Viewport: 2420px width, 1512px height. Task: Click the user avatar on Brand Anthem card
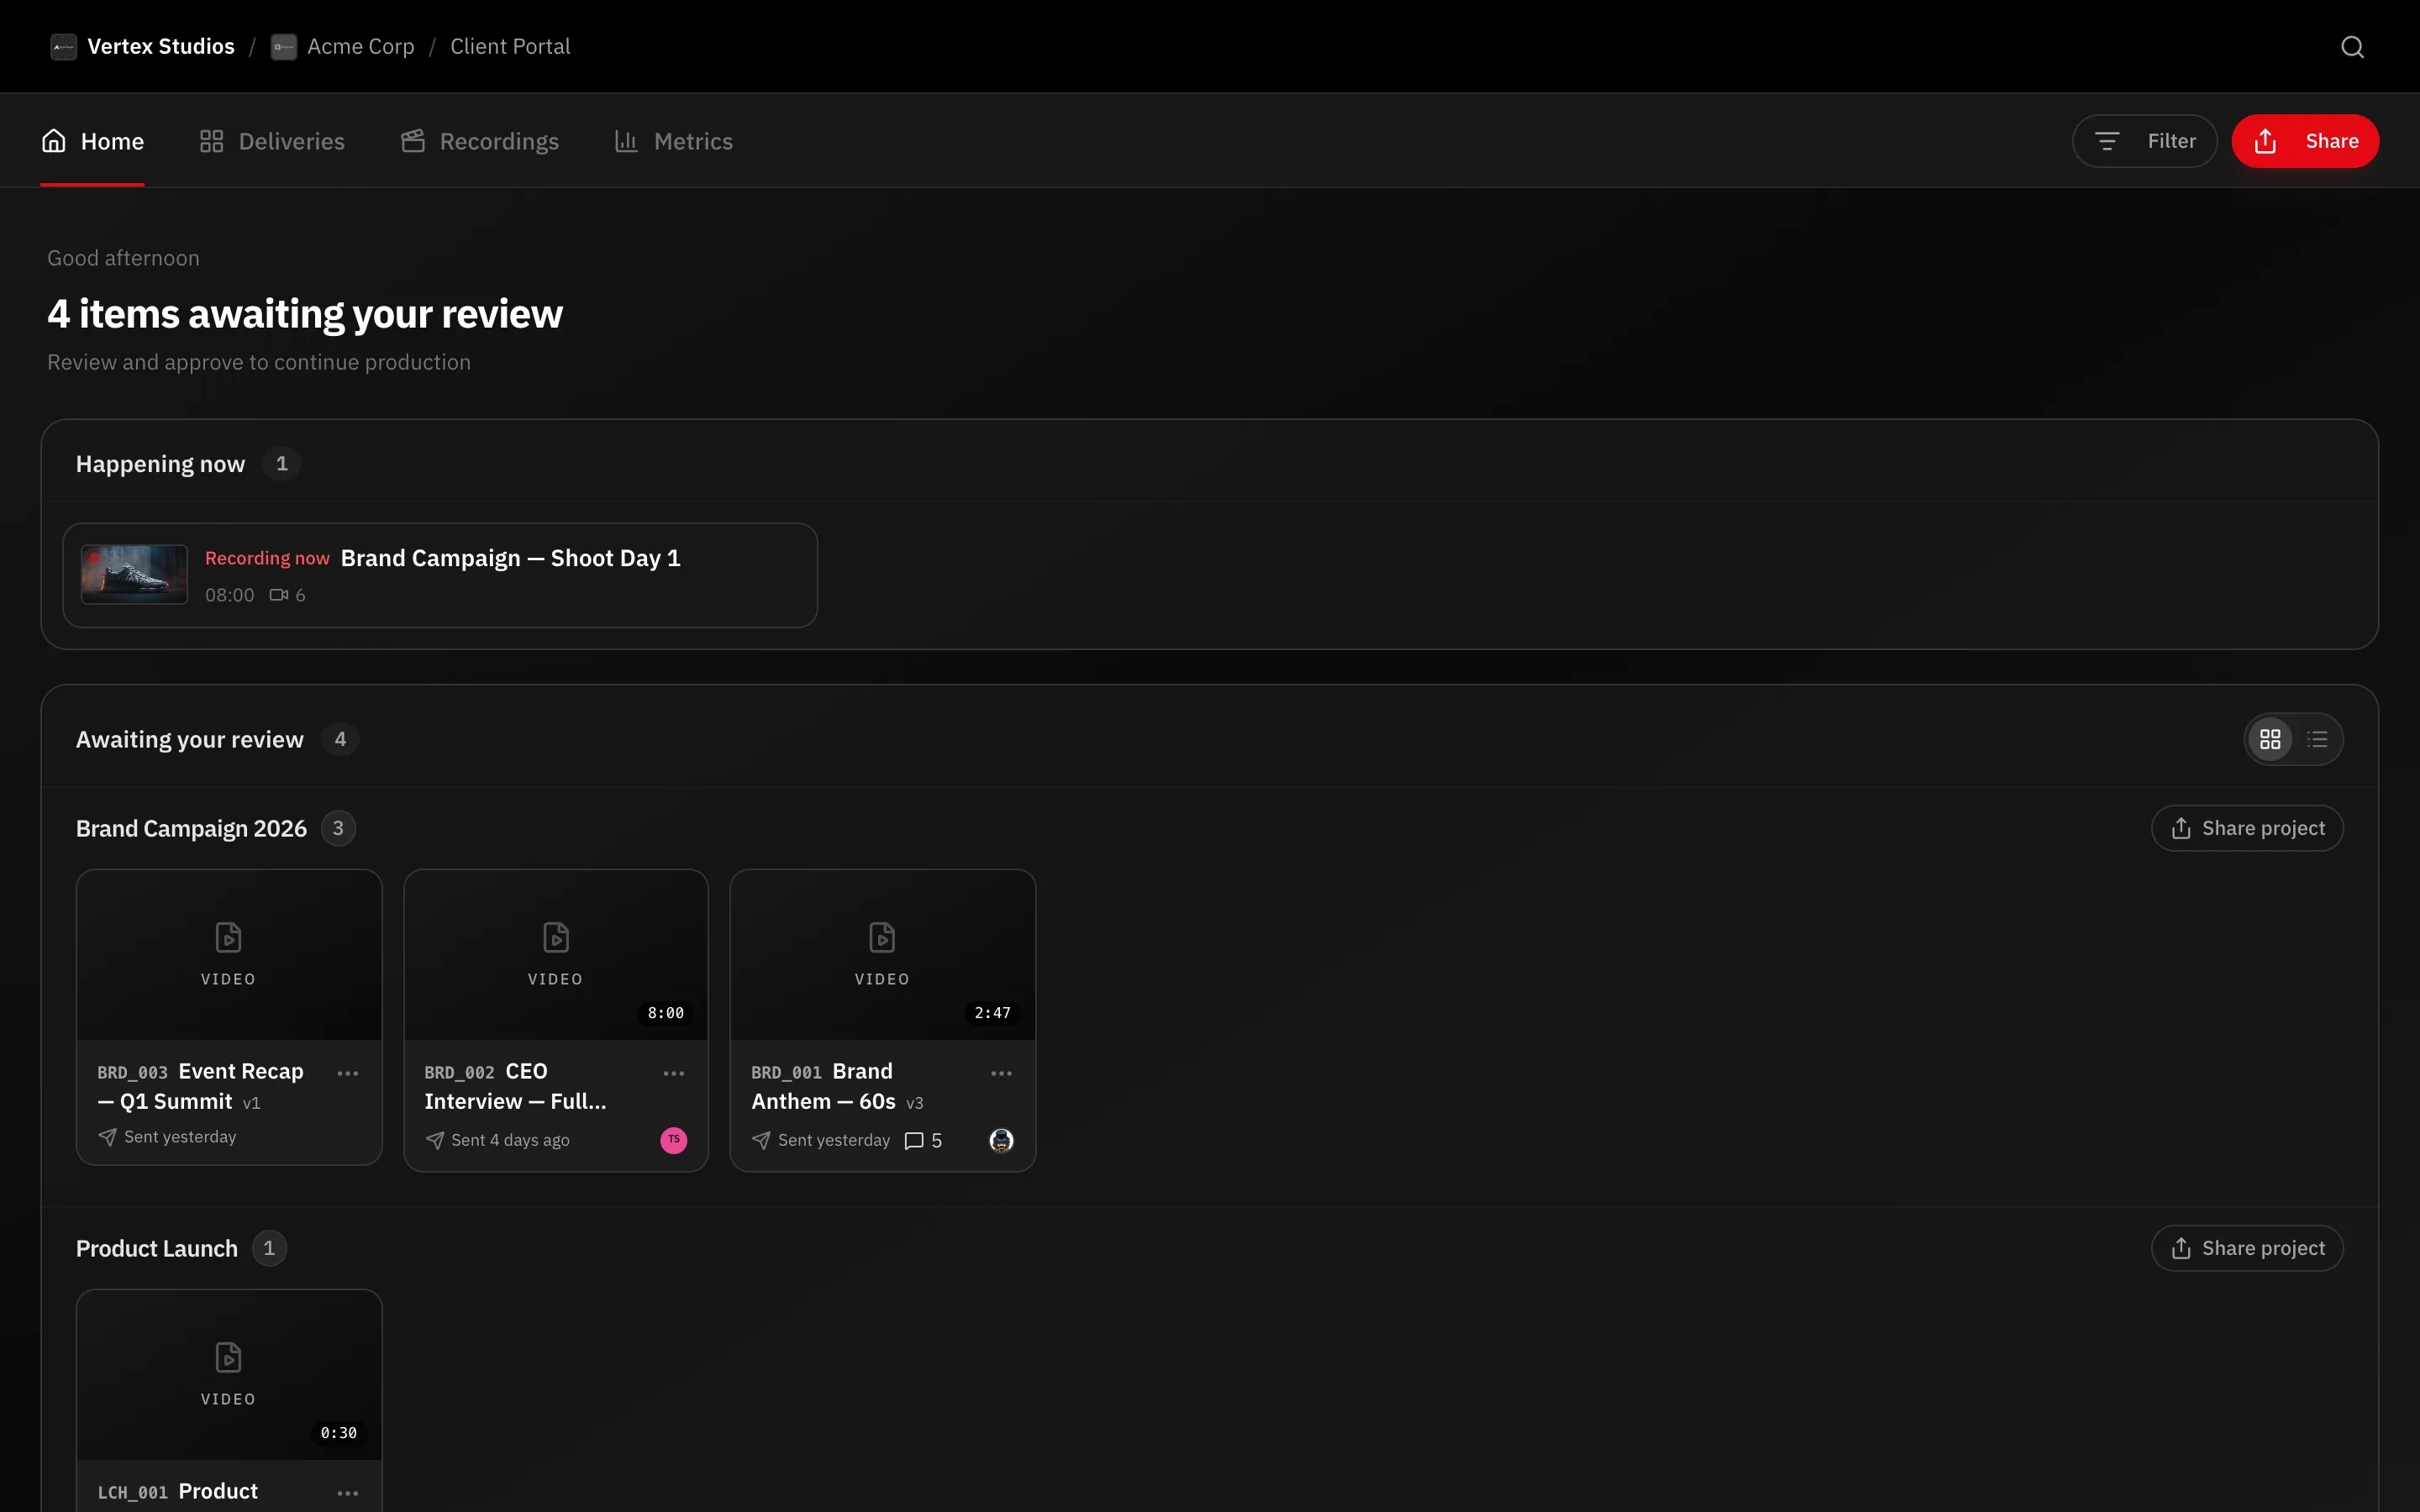pos(1001,1140)
